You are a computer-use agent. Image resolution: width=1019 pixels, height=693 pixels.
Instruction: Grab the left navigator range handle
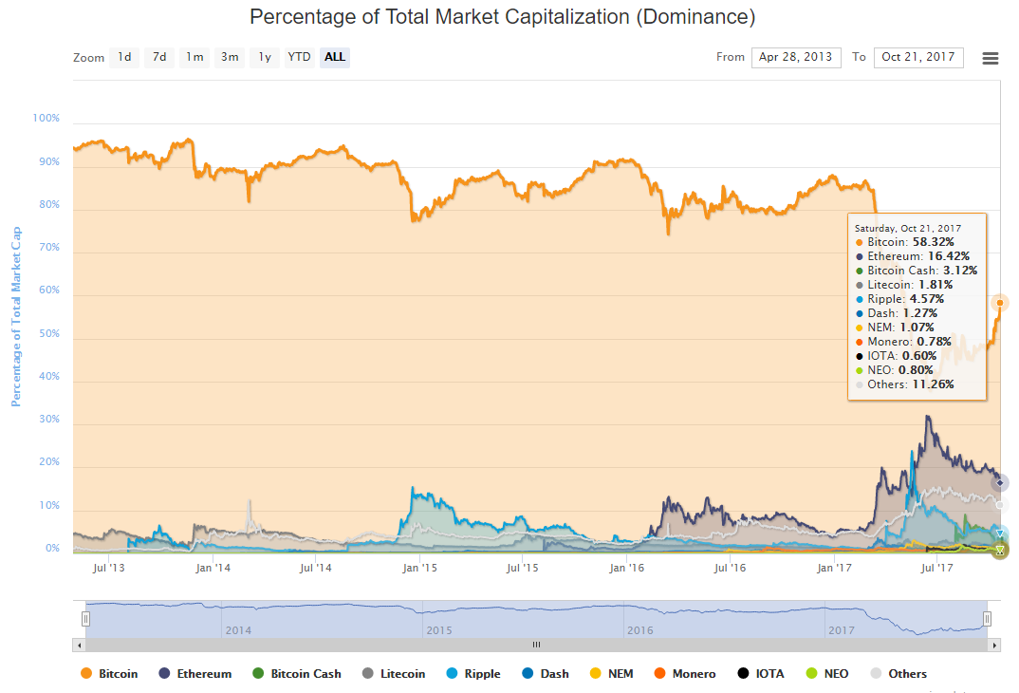tap(85, 619)
